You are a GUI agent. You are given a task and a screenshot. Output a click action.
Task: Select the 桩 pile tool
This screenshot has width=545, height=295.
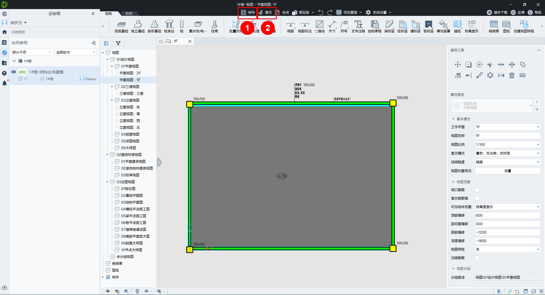(182, 27)
